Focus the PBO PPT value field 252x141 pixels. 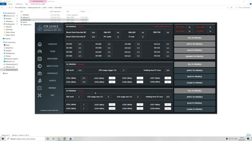click(118, 33)
